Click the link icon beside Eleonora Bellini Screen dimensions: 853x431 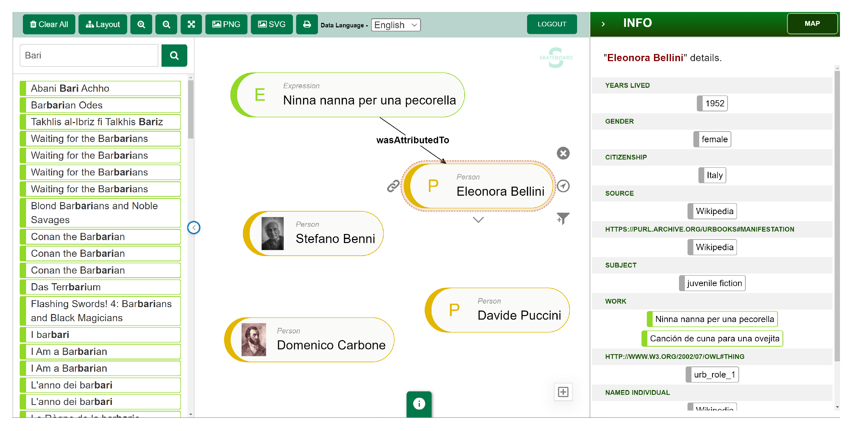(x=393, y=186)
